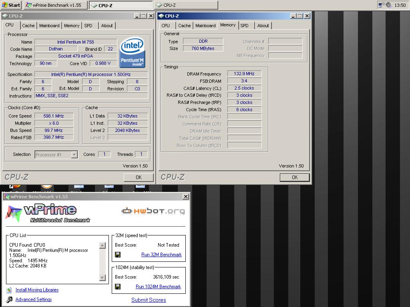Click CPU List scrollbar down arrow

(102, 277)
